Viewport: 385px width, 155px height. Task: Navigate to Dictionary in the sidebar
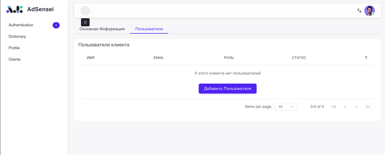click(17, 36)
